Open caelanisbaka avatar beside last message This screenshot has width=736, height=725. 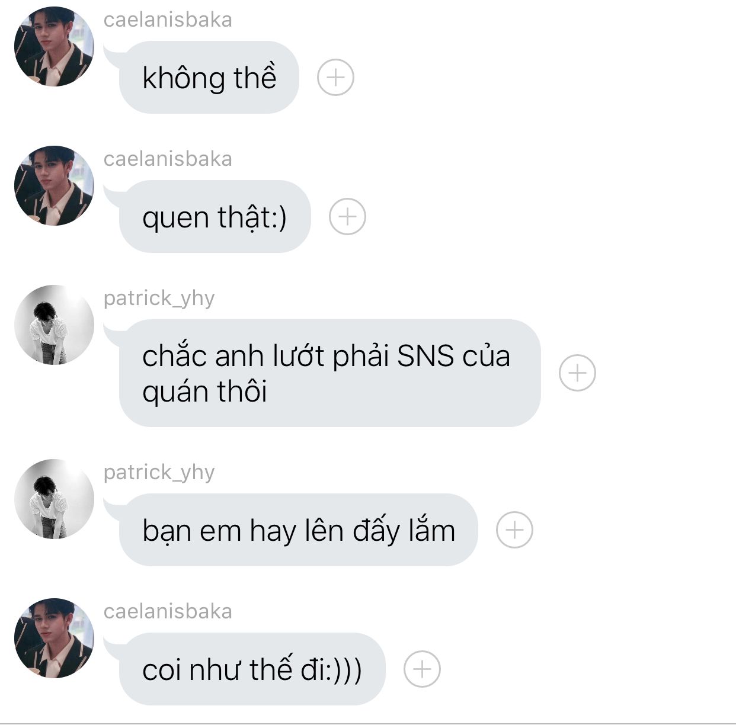click(54, 638)
